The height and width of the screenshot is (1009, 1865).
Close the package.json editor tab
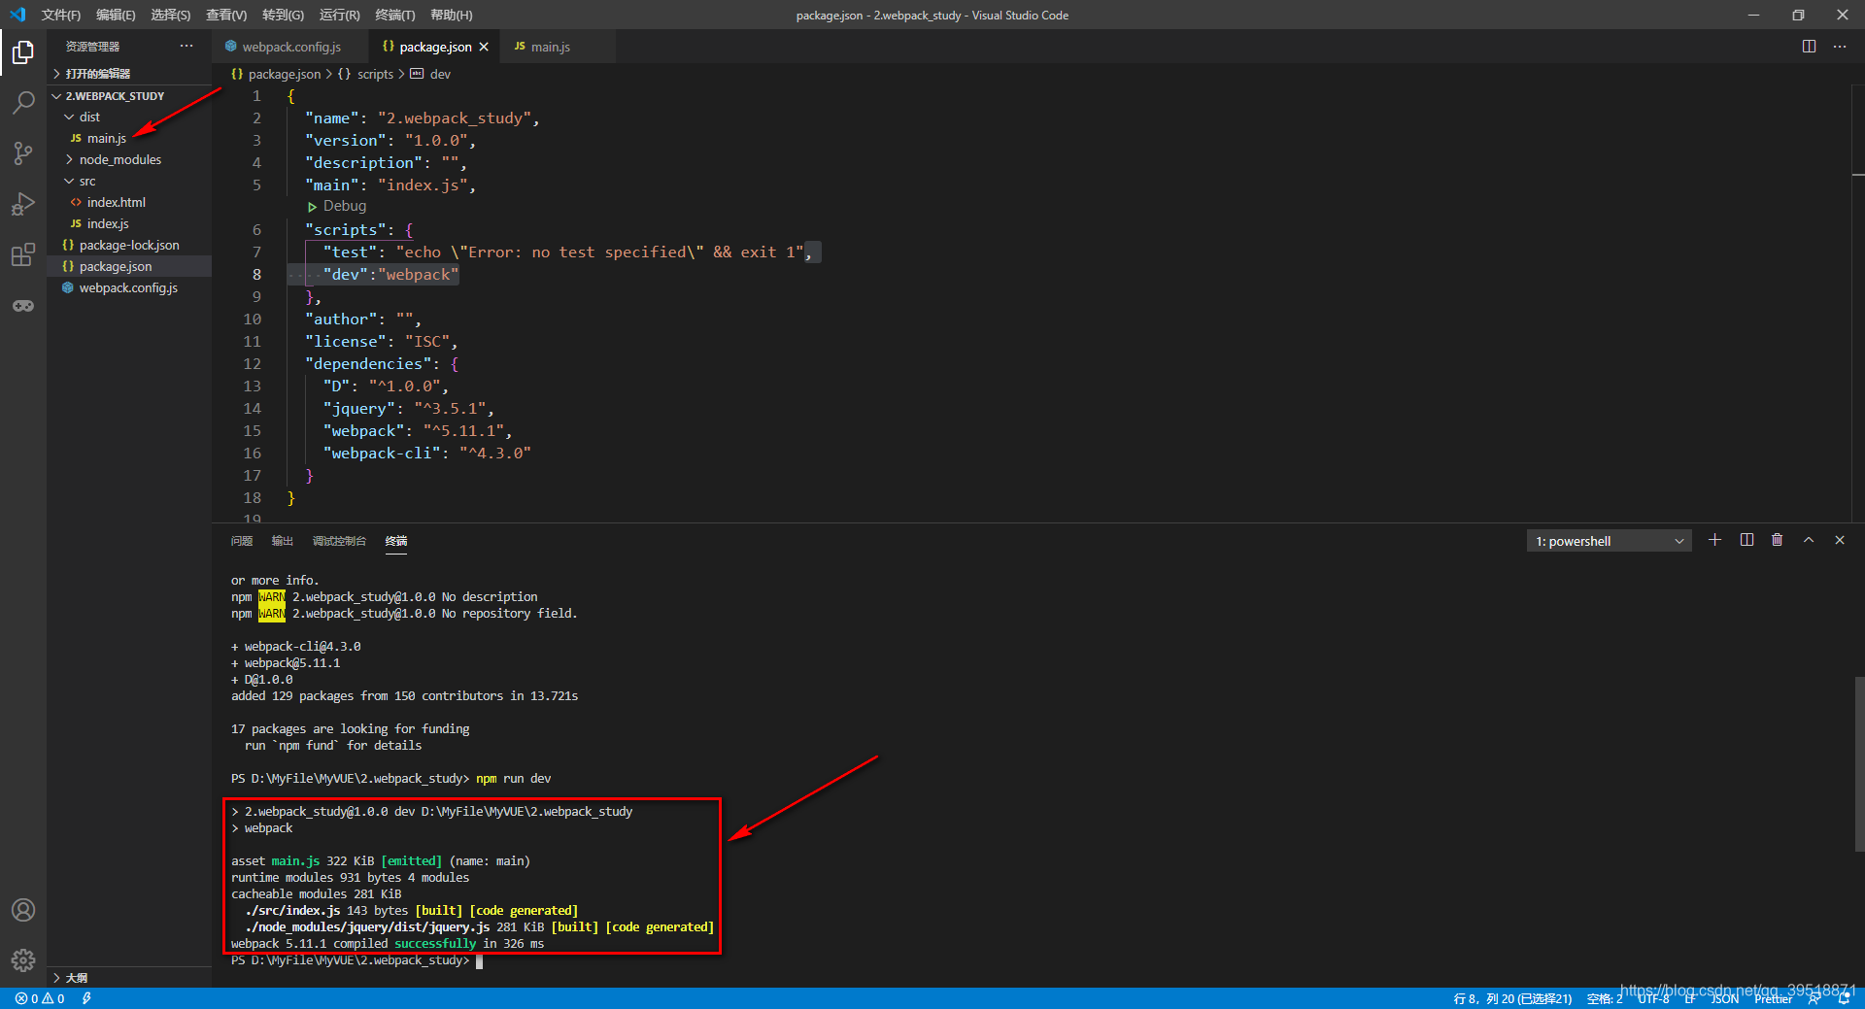point(484,47)
